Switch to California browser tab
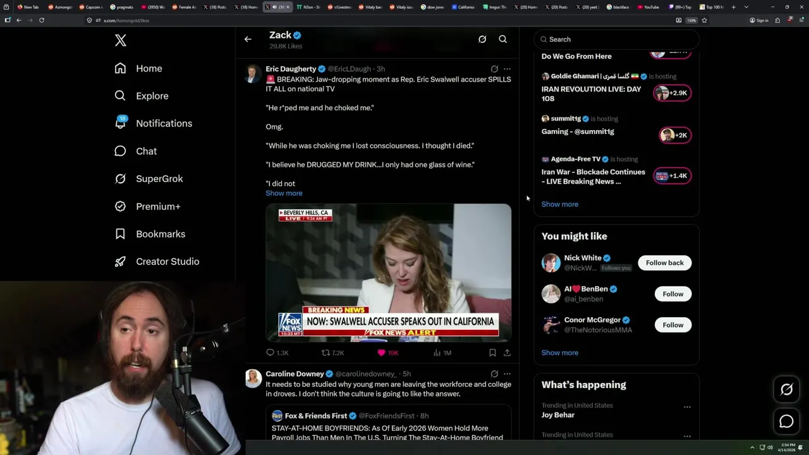The height and width of the screenshot is (455, 809). coord(463,7)
